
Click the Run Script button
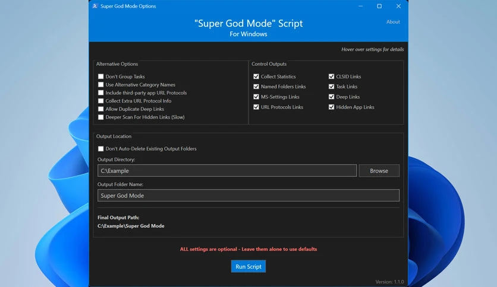248,266
